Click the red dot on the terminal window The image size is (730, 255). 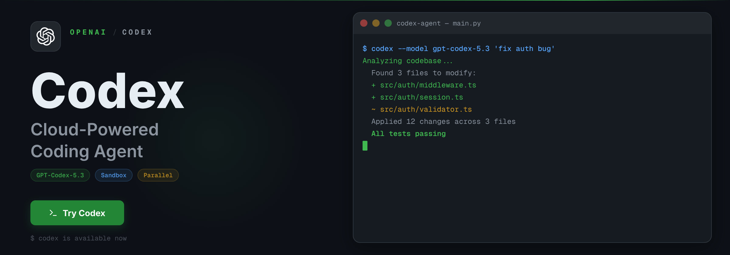364,23
